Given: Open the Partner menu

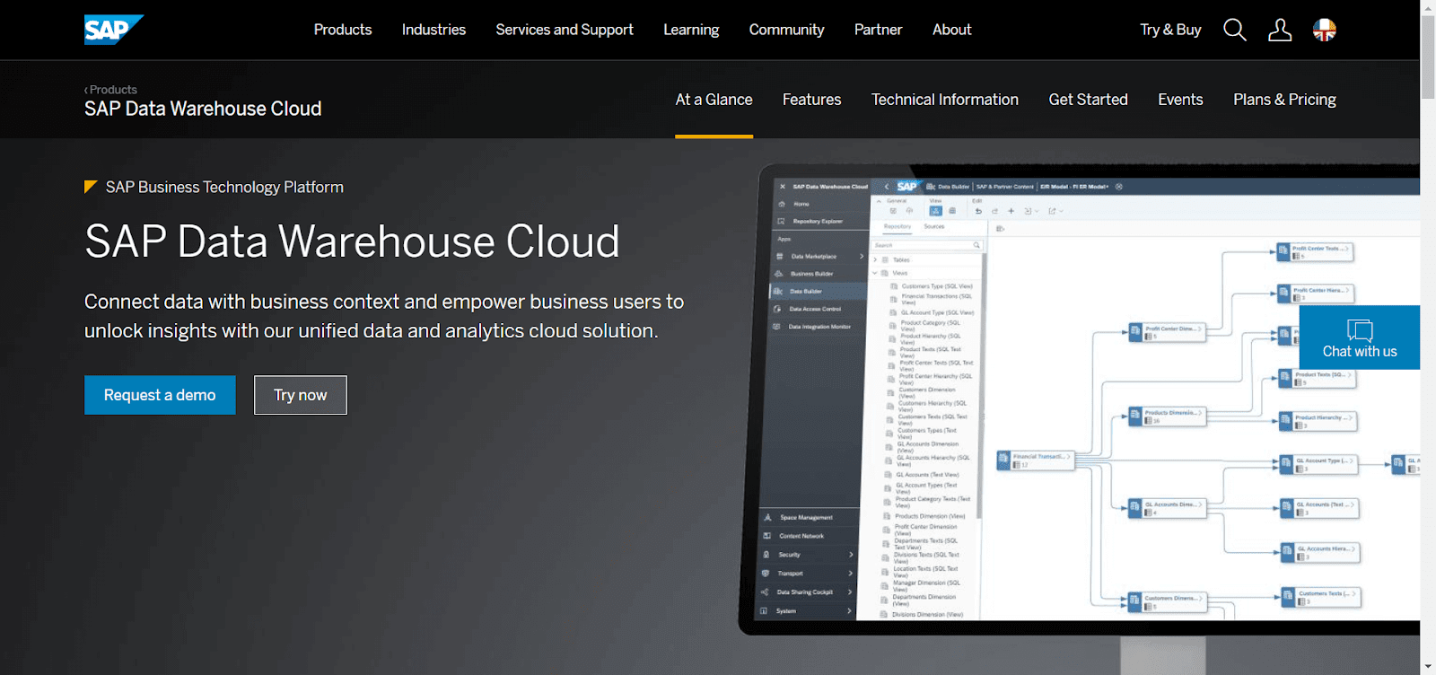Looking at the screenshot, I should [878, 30].
